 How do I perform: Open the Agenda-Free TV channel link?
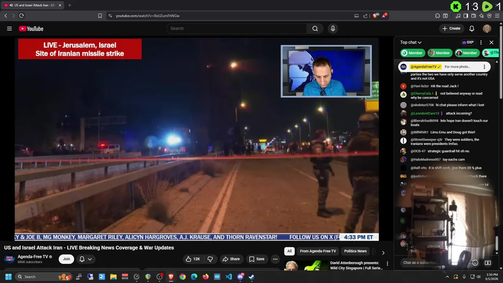click(33, 257)
